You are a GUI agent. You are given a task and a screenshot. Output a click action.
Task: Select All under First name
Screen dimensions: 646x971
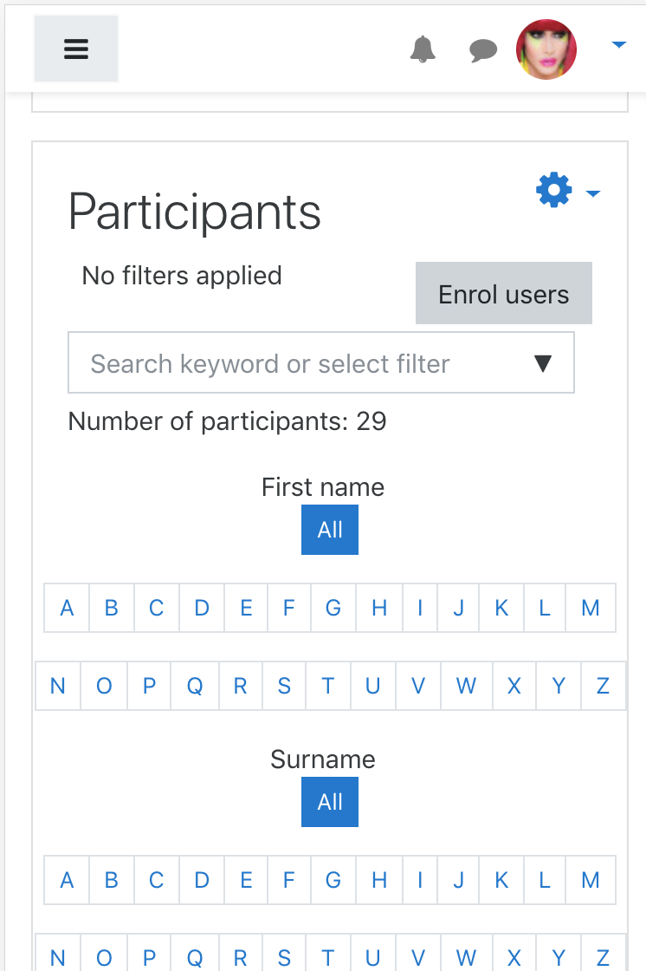330,530
